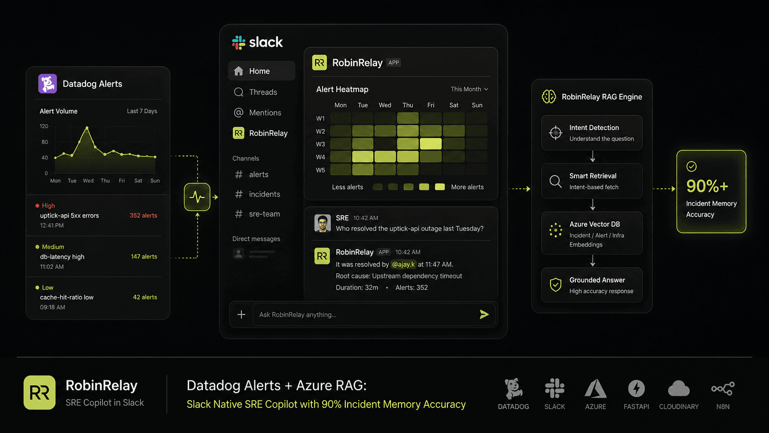Click the Home house icon
Screen dimensions: 769x433
coord(238,71)
